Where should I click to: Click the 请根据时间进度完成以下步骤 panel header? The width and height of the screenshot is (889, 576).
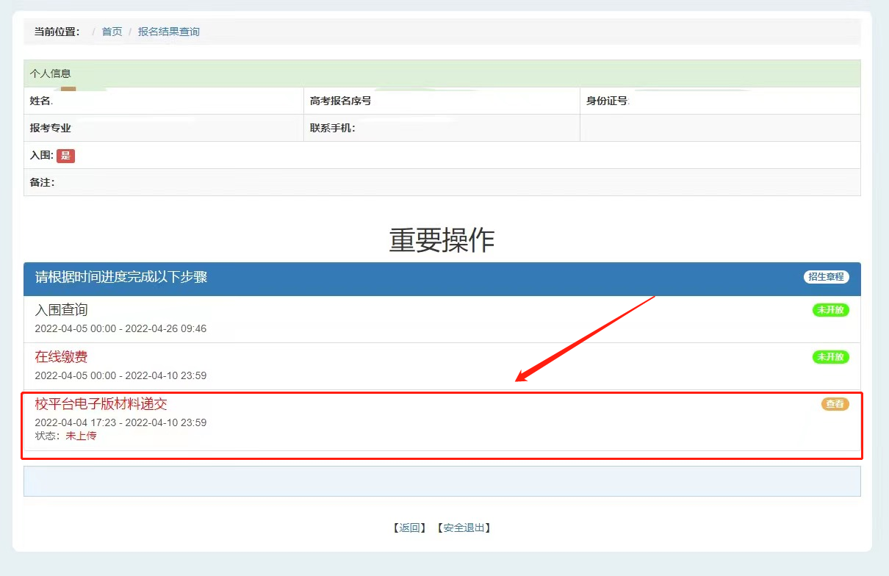tap(121, 277)
